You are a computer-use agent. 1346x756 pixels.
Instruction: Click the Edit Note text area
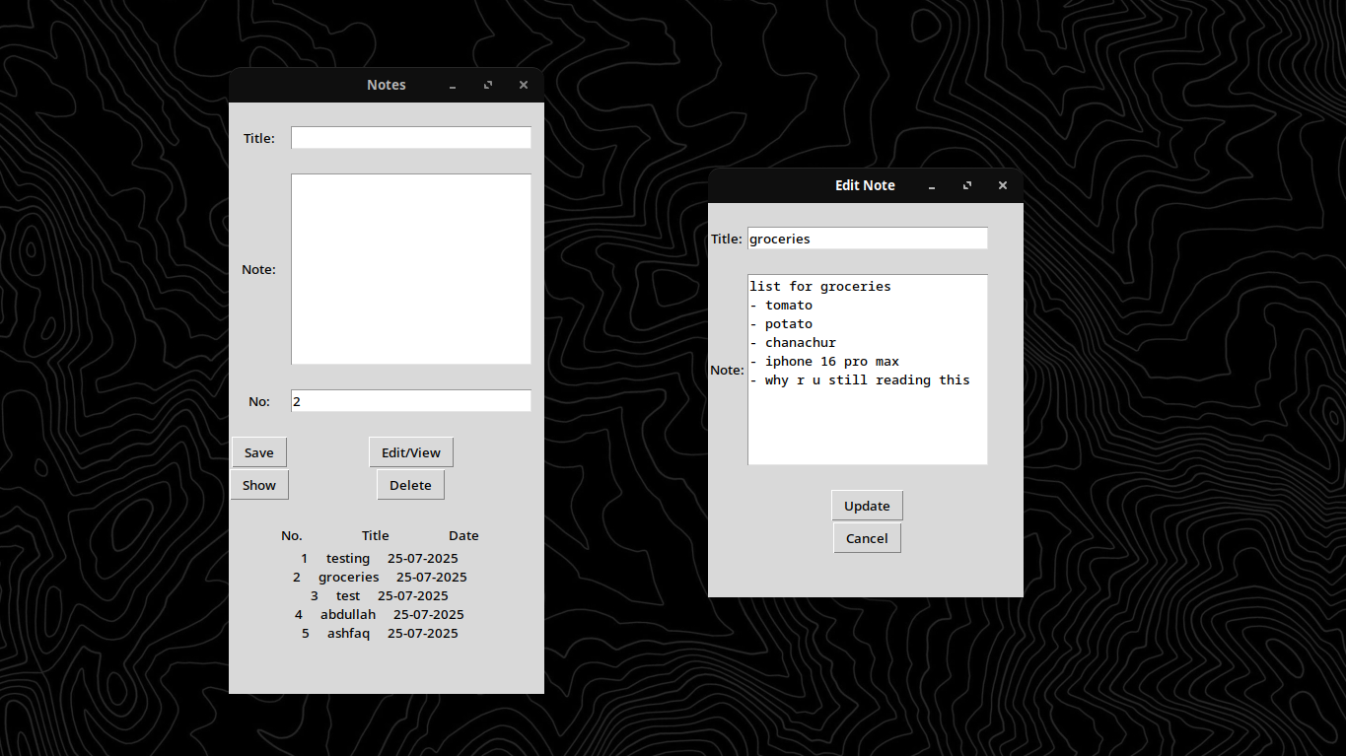coord(868,370)
